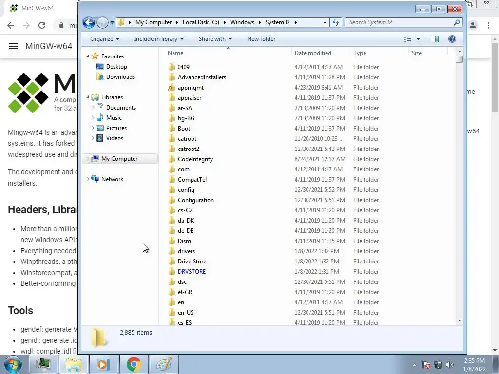Open the view options dropdown arrow
The height and width of the screenshot is (374, 499).
pyautogui.click(x=418, y=39)
